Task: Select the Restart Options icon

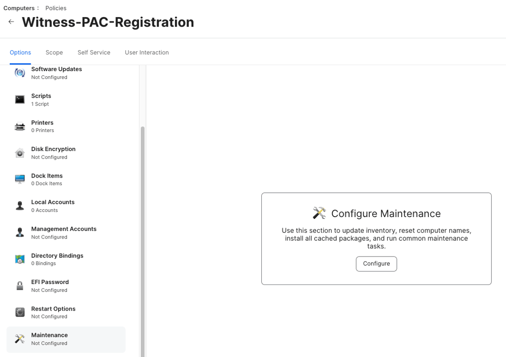Action: click(x=20, y=312)
